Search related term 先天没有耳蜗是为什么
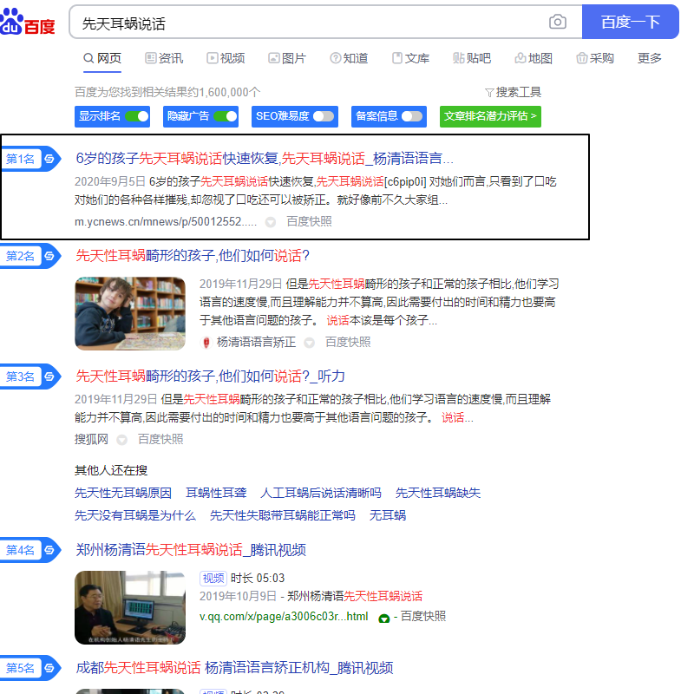 135,515
